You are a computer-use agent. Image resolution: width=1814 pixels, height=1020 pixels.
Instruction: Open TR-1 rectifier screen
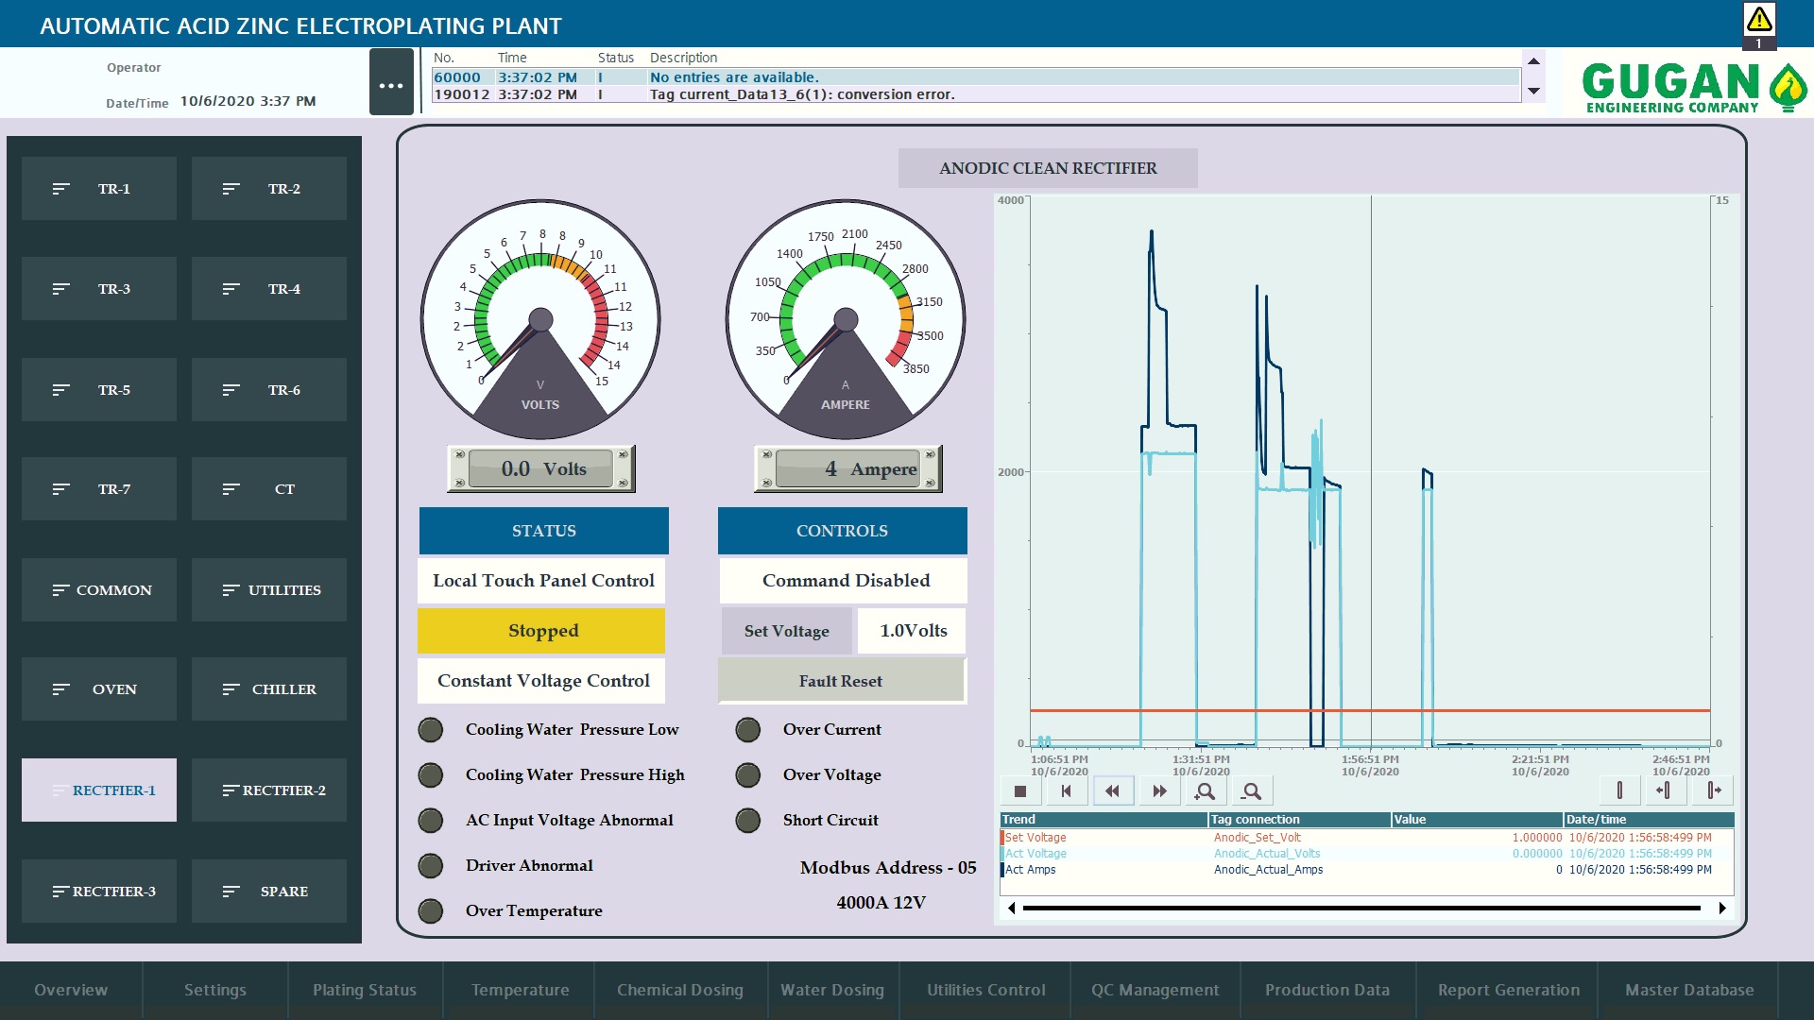(x=99, y=189)
